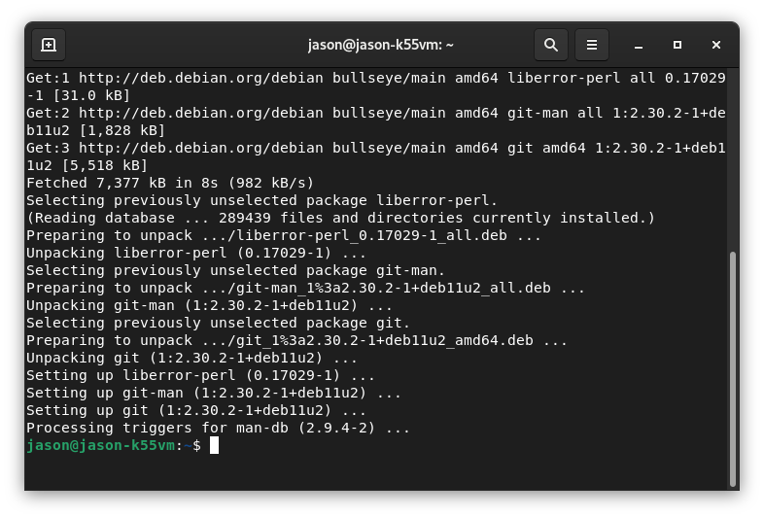This screenshot has width=764, height=518.
Task: Click Selecting previously unselected package git. line
Action: [218, 323]
